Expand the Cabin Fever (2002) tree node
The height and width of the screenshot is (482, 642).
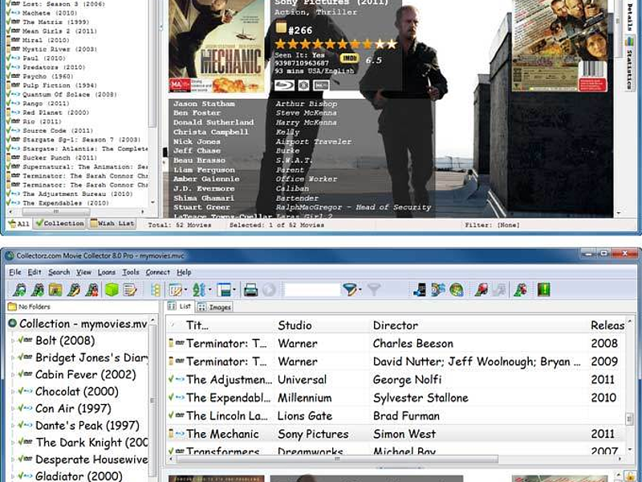pyautogui.click(x=13, y=374)
